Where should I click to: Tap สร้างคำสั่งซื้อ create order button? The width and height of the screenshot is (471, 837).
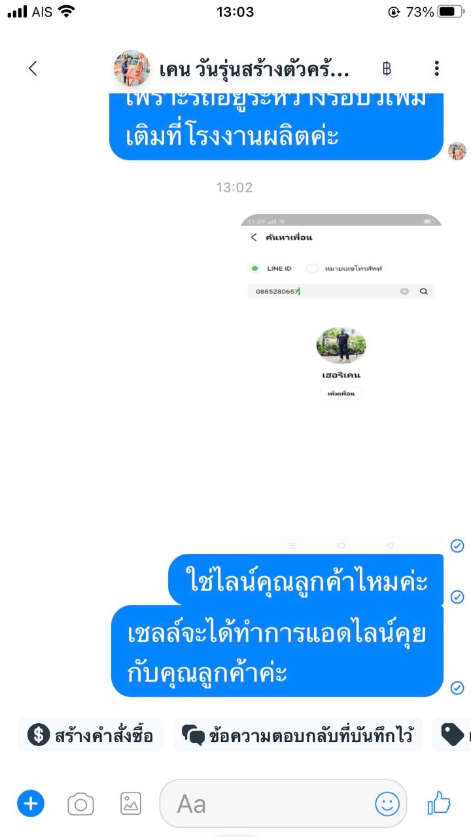pos(91,735)
